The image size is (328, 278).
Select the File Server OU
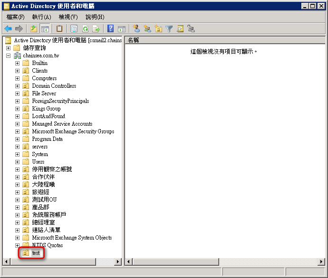point(44,93)
